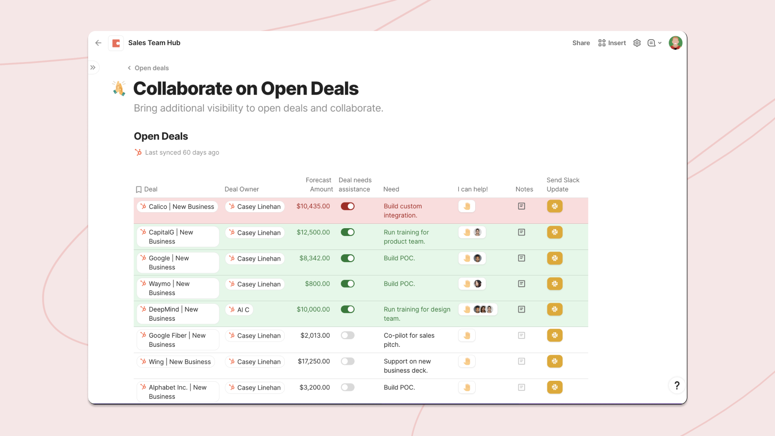Click the bookmark icon in the Deal column header
775x436 pixels.
click(x=139, y=189)
